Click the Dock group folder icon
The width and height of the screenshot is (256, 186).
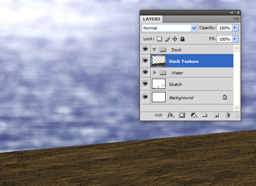(163, 49)
